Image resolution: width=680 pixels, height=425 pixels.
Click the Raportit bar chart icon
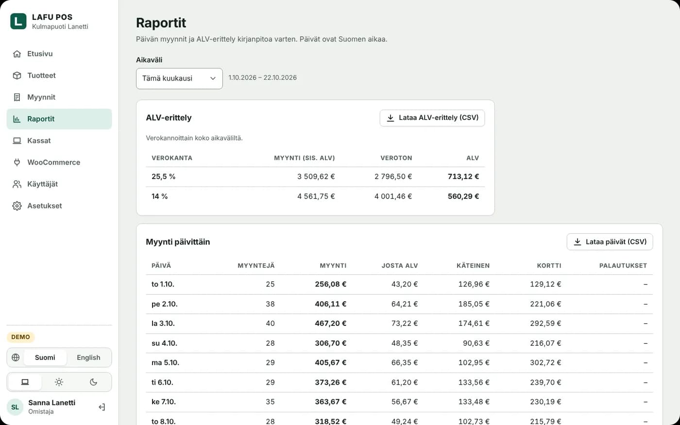(17, 119)
